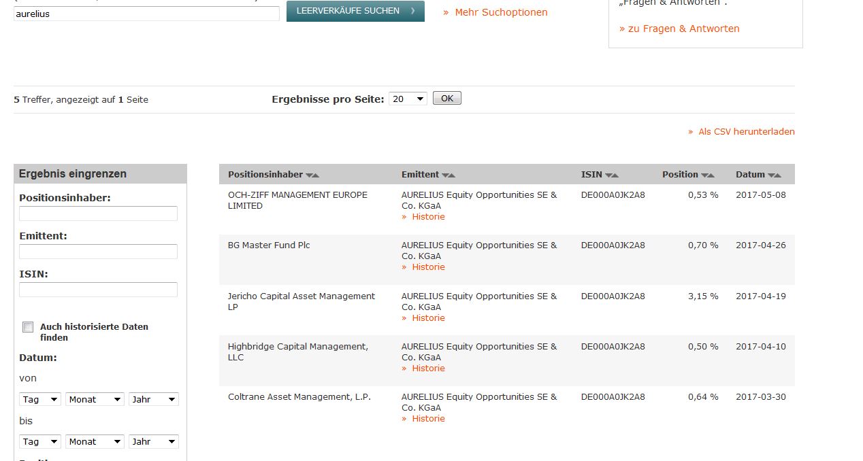Open the 'Tag' dropdown under 'von'

[x=39, y=399]
